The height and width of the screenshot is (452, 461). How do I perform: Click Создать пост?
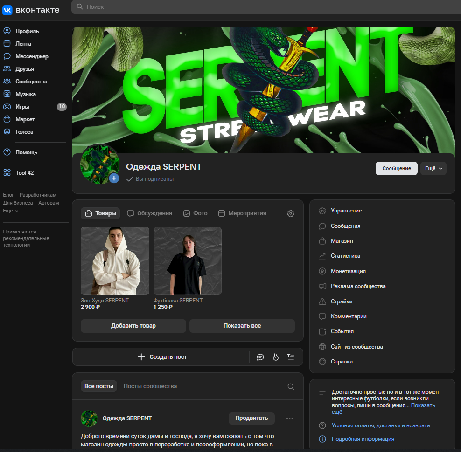coord(162,357)
